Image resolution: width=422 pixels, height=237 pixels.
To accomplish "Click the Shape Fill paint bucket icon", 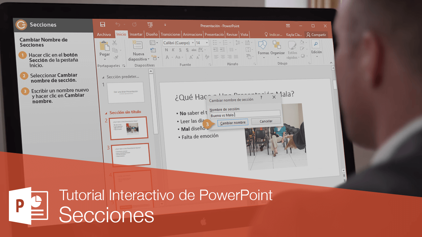I will coord(302,42).
